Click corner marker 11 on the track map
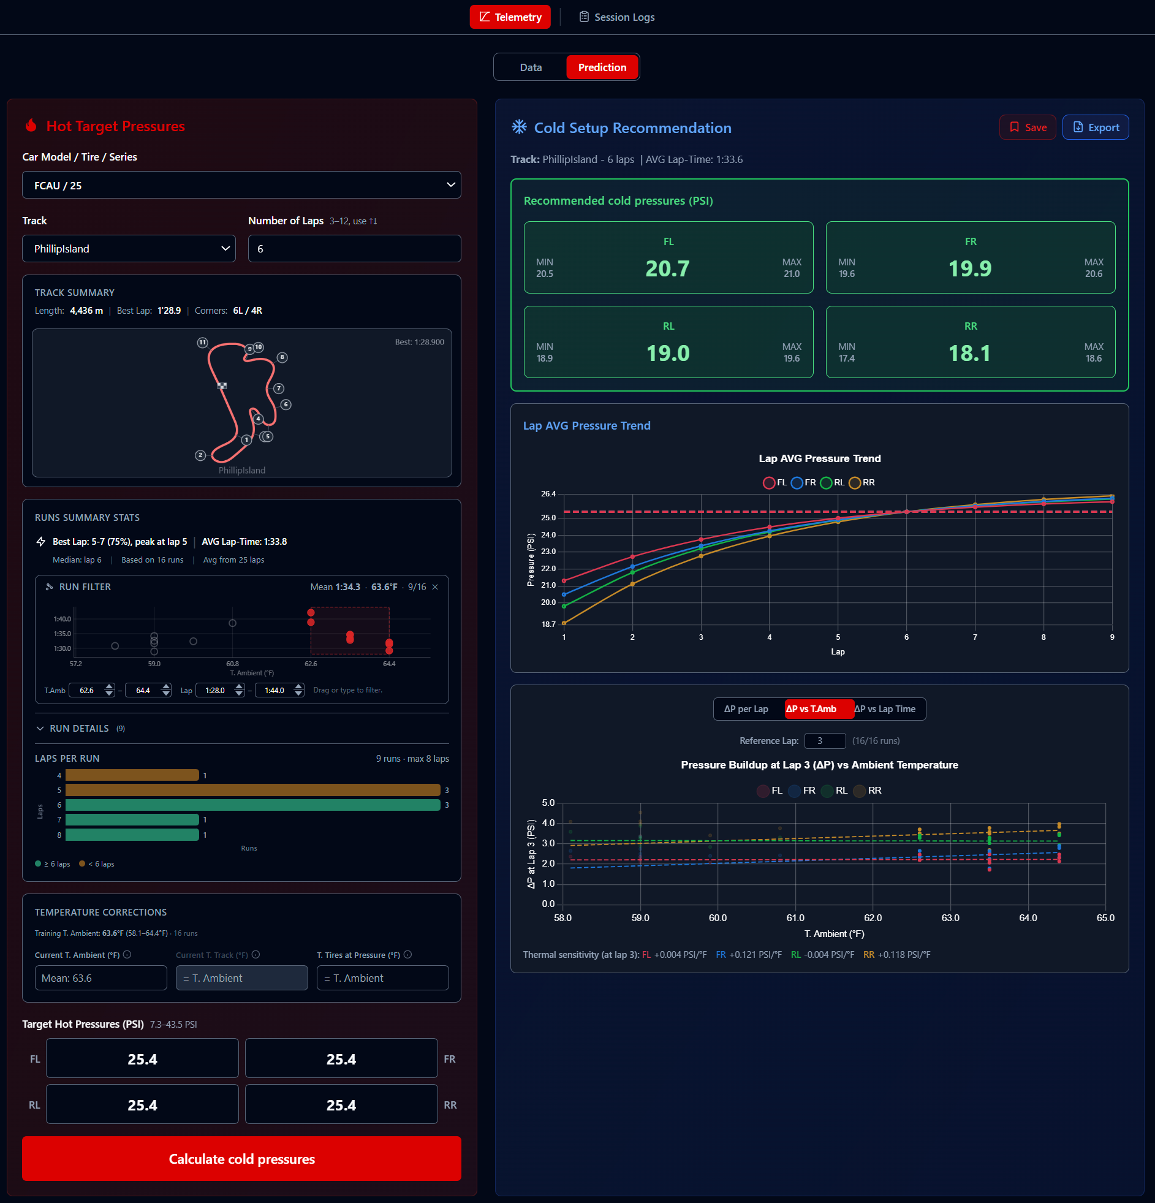Image resolution: width=1155 pixels, height=1203 pixels. click(x=203, y=343)
